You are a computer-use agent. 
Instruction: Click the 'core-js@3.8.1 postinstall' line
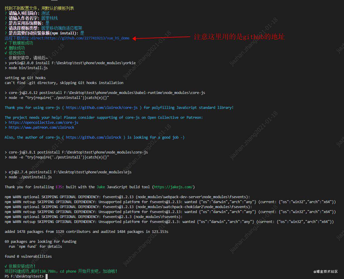[x=76, y=152]
